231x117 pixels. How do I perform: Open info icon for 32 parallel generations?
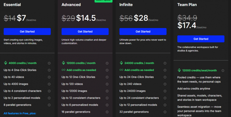165,112
